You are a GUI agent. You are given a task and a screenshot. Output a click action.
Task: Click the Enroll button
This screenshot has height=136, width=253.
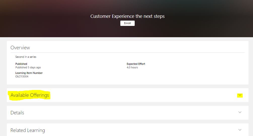coord(127,23)
